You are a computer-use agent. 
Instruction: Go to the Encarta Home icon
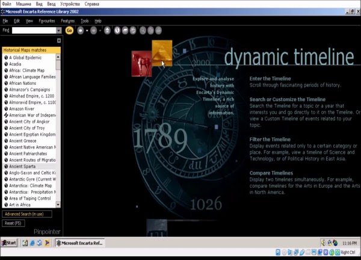pos(107,31)
